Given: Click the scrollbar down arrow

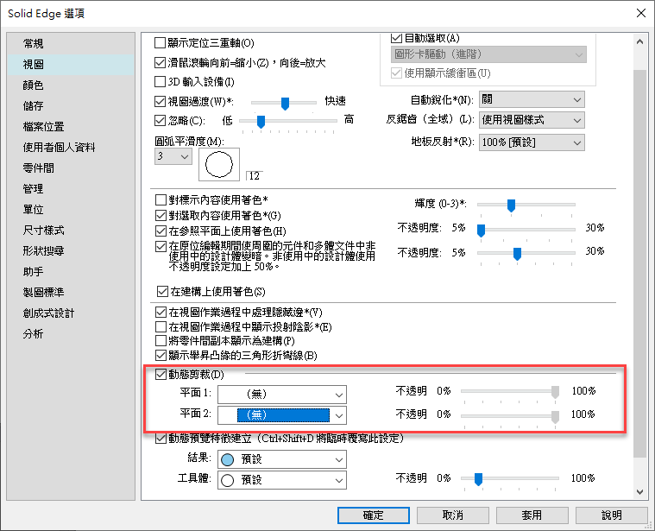Looking at the screenshot, I should pyautogui.click(x=639, y=492).
